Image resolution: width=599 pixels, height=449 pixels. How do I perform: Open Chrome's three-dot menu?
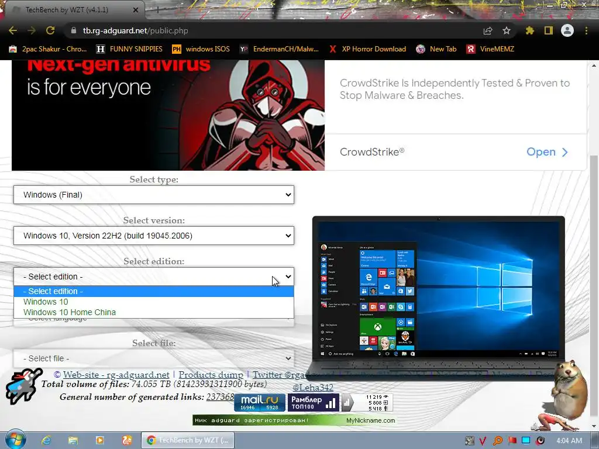click(586, 30)
